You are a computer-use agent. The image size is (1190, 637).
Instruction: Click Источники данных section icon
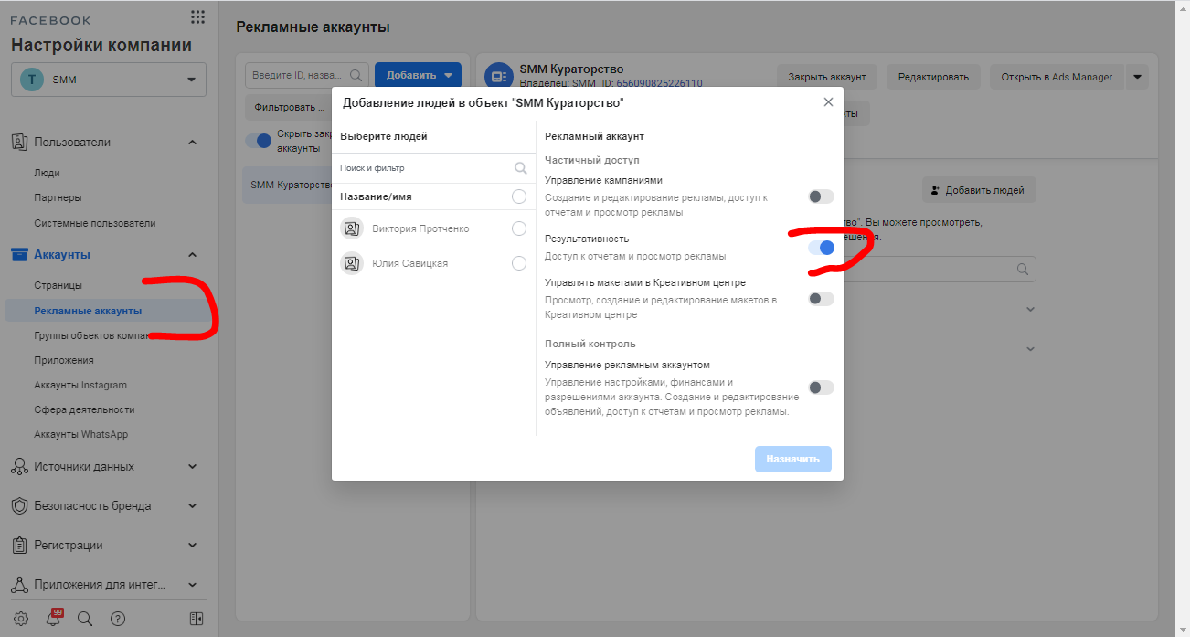tap(19, 467)
